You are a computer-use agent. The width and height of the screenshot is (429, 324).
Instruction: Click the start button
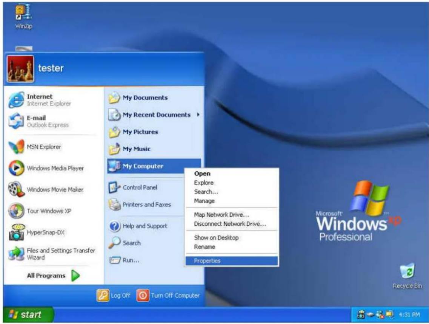pos(28,314)
